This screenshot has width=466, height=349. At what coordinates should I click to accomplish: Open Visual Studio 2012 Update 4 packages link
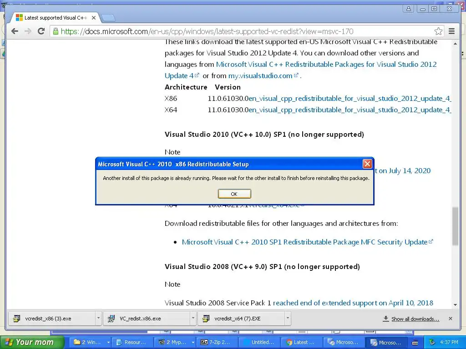click(300, 70)
